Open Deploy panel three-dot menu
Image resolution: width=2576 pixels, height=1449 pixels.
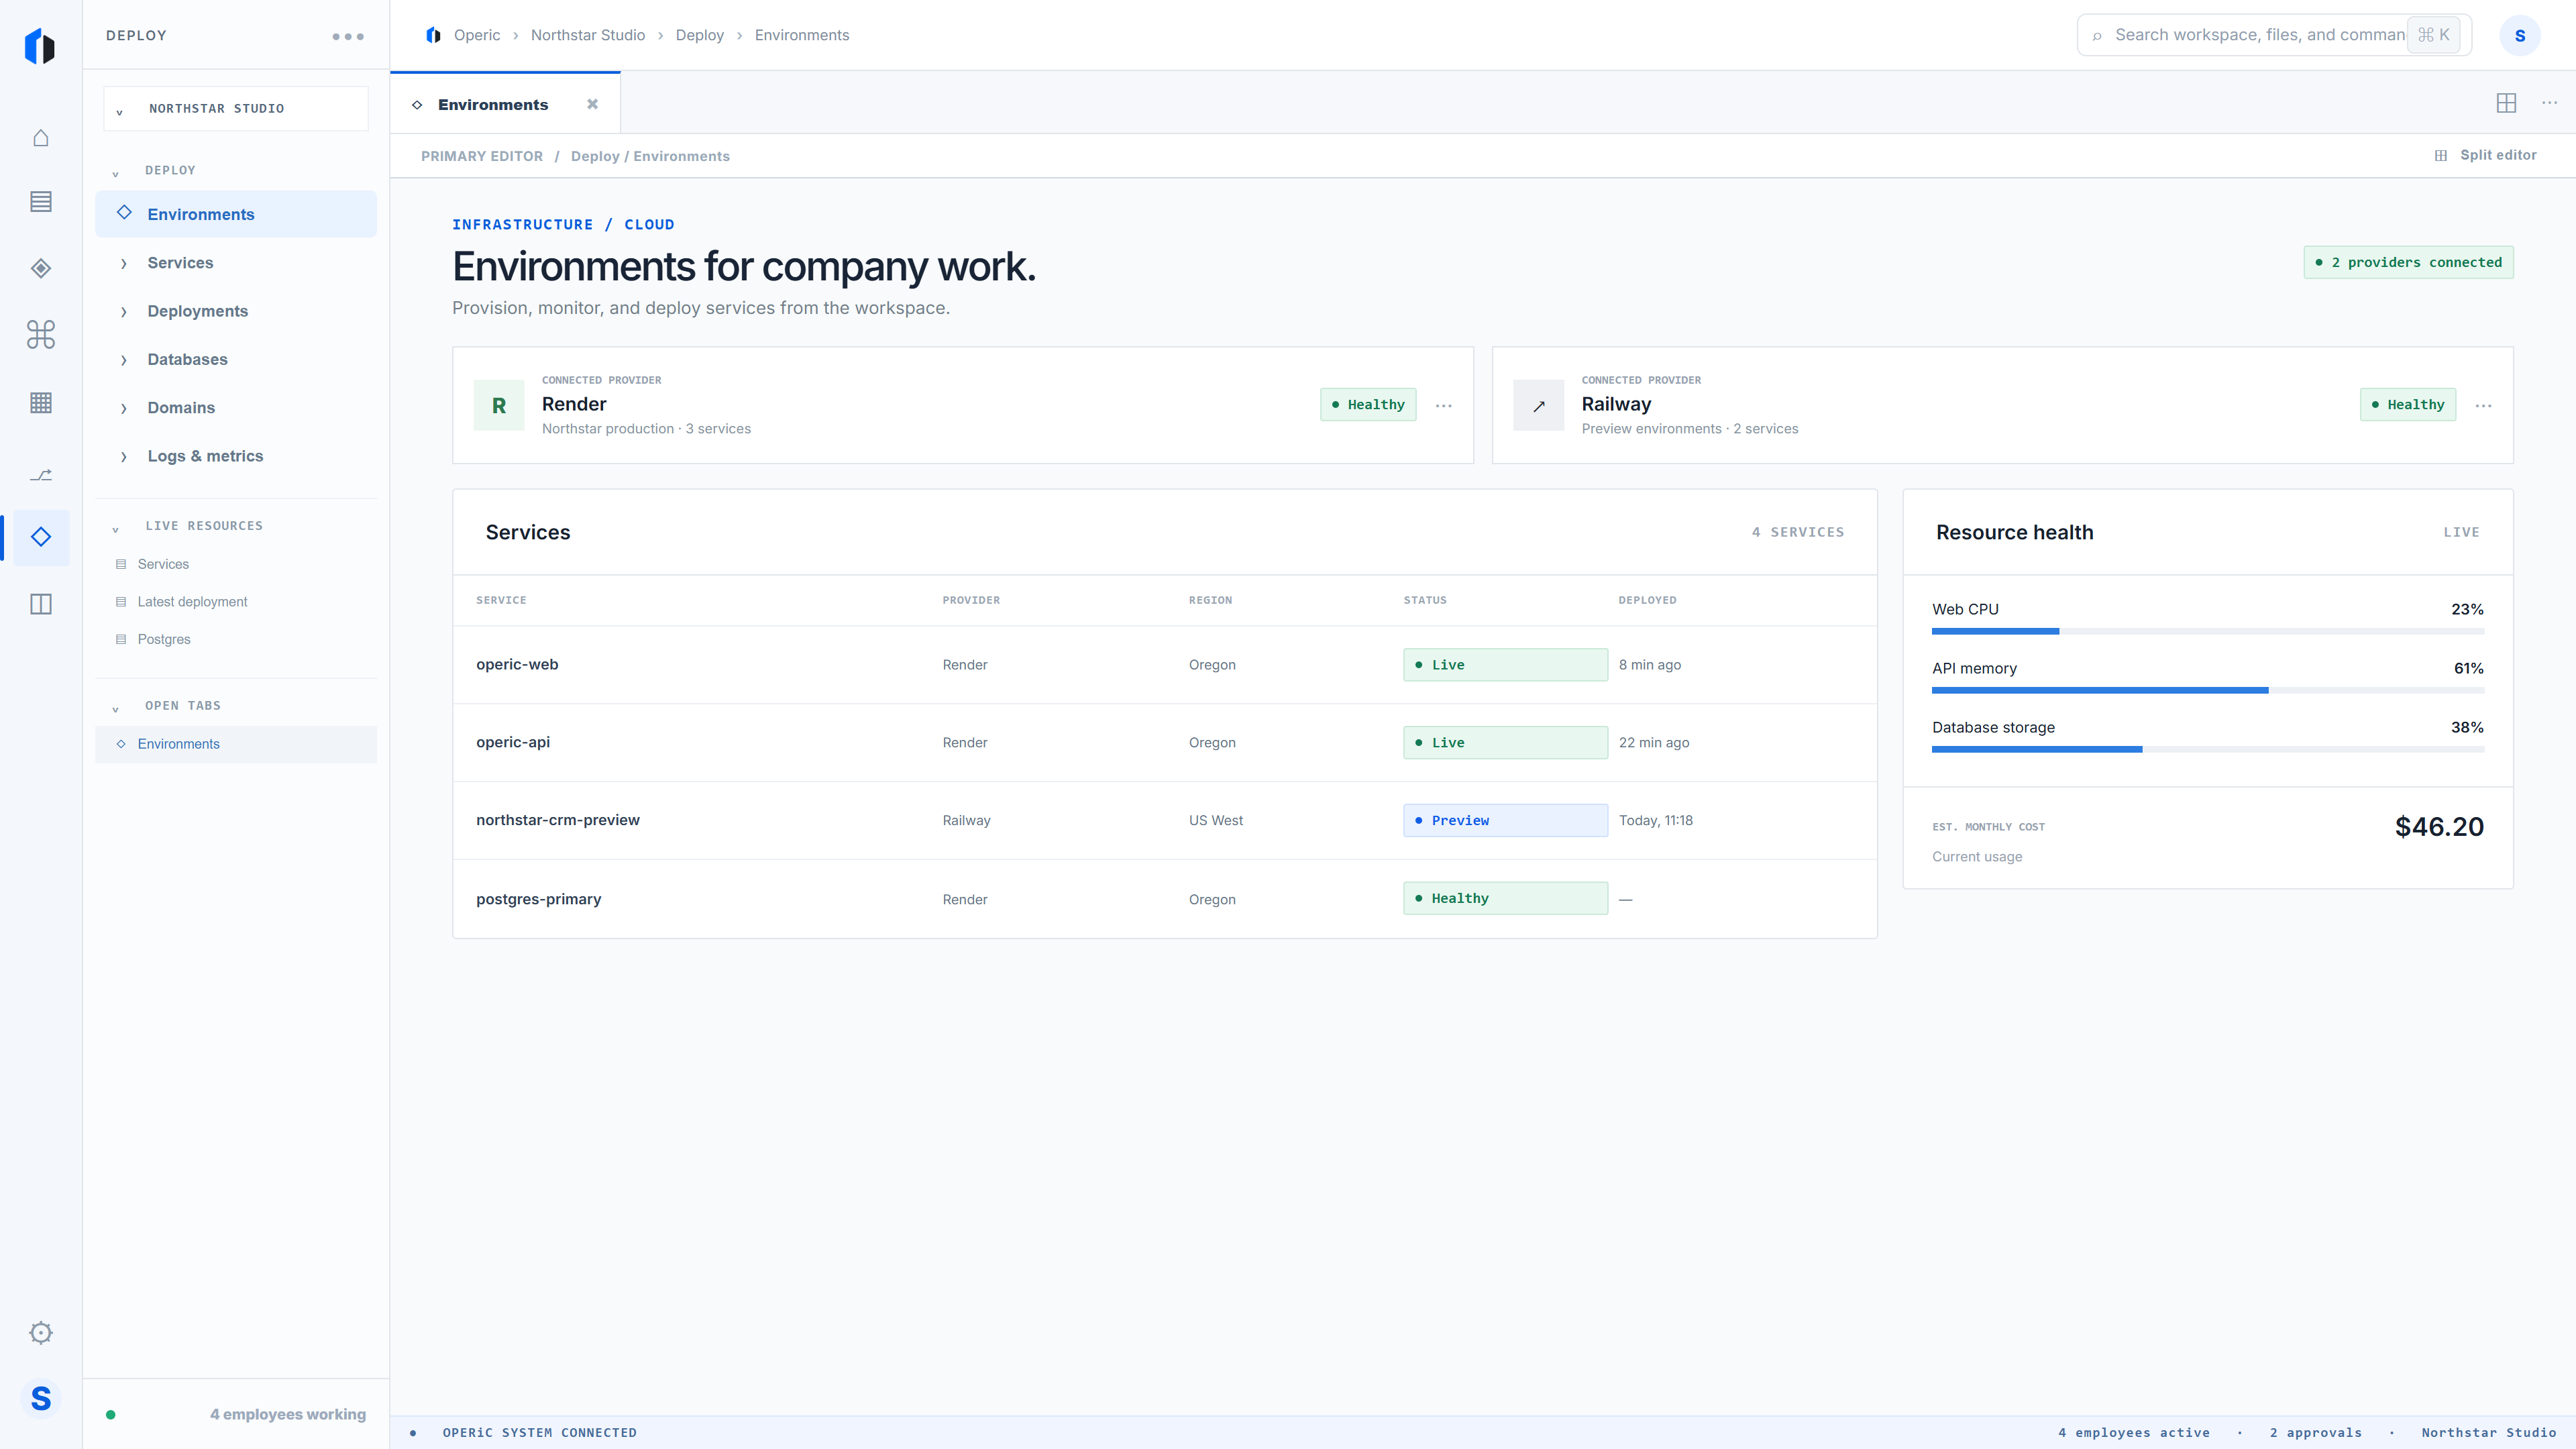pos(348,36)
